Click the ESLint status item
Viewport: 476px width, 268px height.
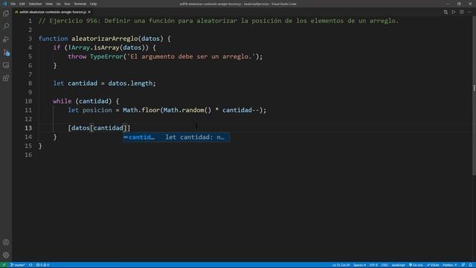[433, 265]
